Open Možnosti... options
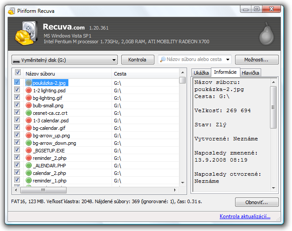 257,60
